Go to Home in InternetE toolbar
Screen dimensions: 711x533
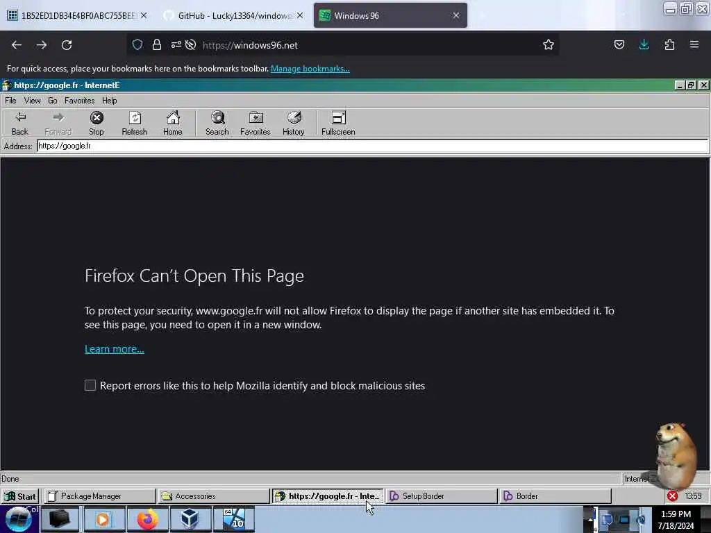click(x=173, y=123)
